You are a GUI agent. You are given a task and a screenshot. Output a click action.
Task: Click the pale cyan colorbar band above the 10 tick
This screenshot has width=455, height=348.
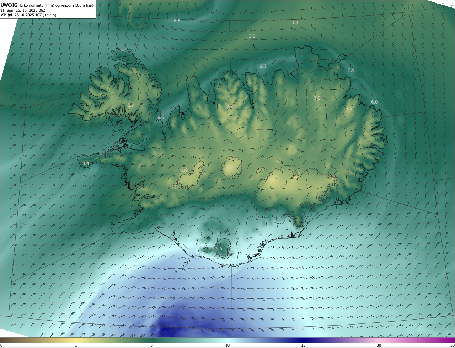click(227, 340)
